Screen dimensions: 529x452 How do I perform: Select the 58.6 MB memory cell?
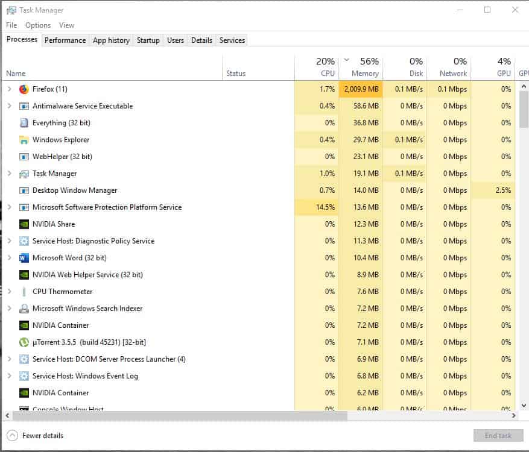point(361,106)
